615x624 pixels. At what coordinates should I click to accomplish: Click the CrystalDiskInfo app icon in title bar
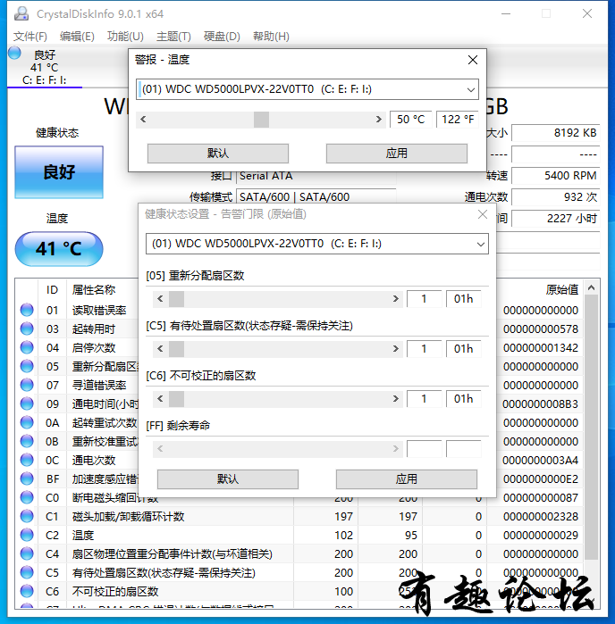coord(21,14)
